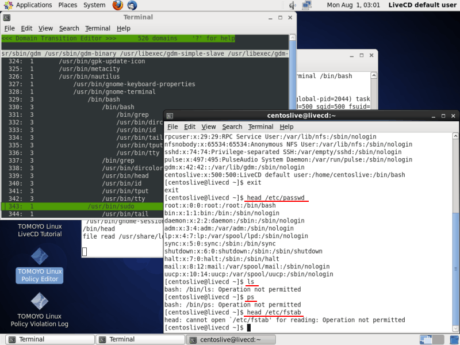This screenshot has height=345, width=460.
Task: Open the Places menu
Action: (67, 5)
